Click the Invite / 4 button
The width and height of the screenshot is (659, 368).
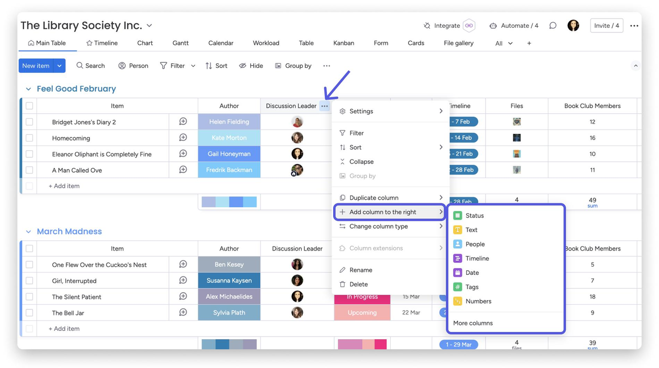tap(606, 26)
